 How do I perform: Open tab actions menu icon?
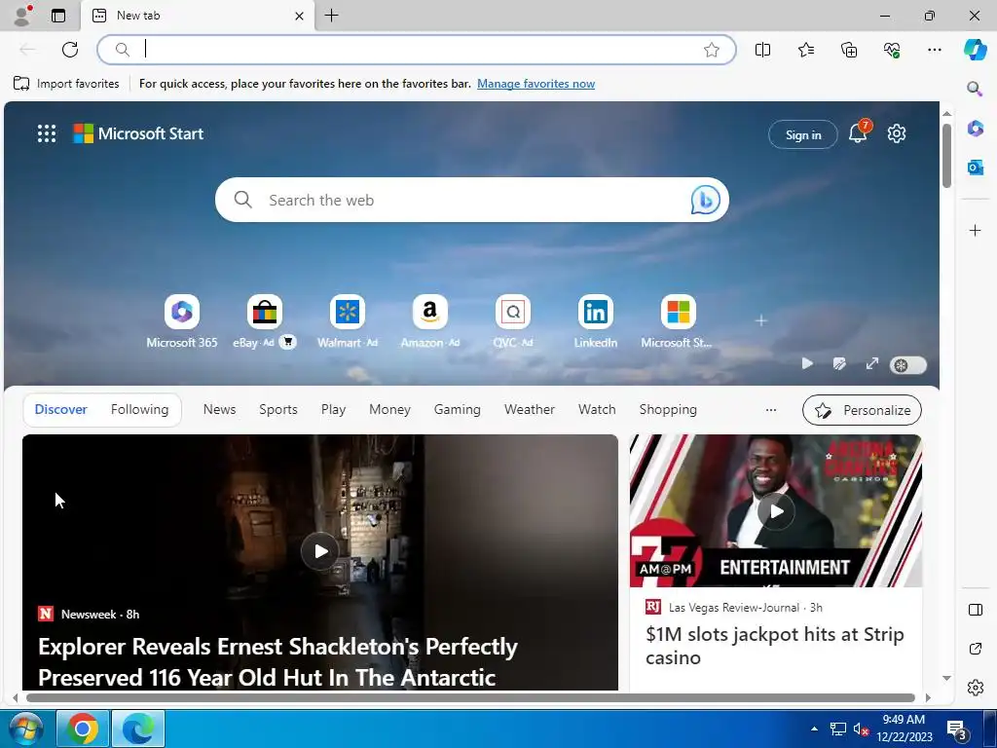click(58, 16)
